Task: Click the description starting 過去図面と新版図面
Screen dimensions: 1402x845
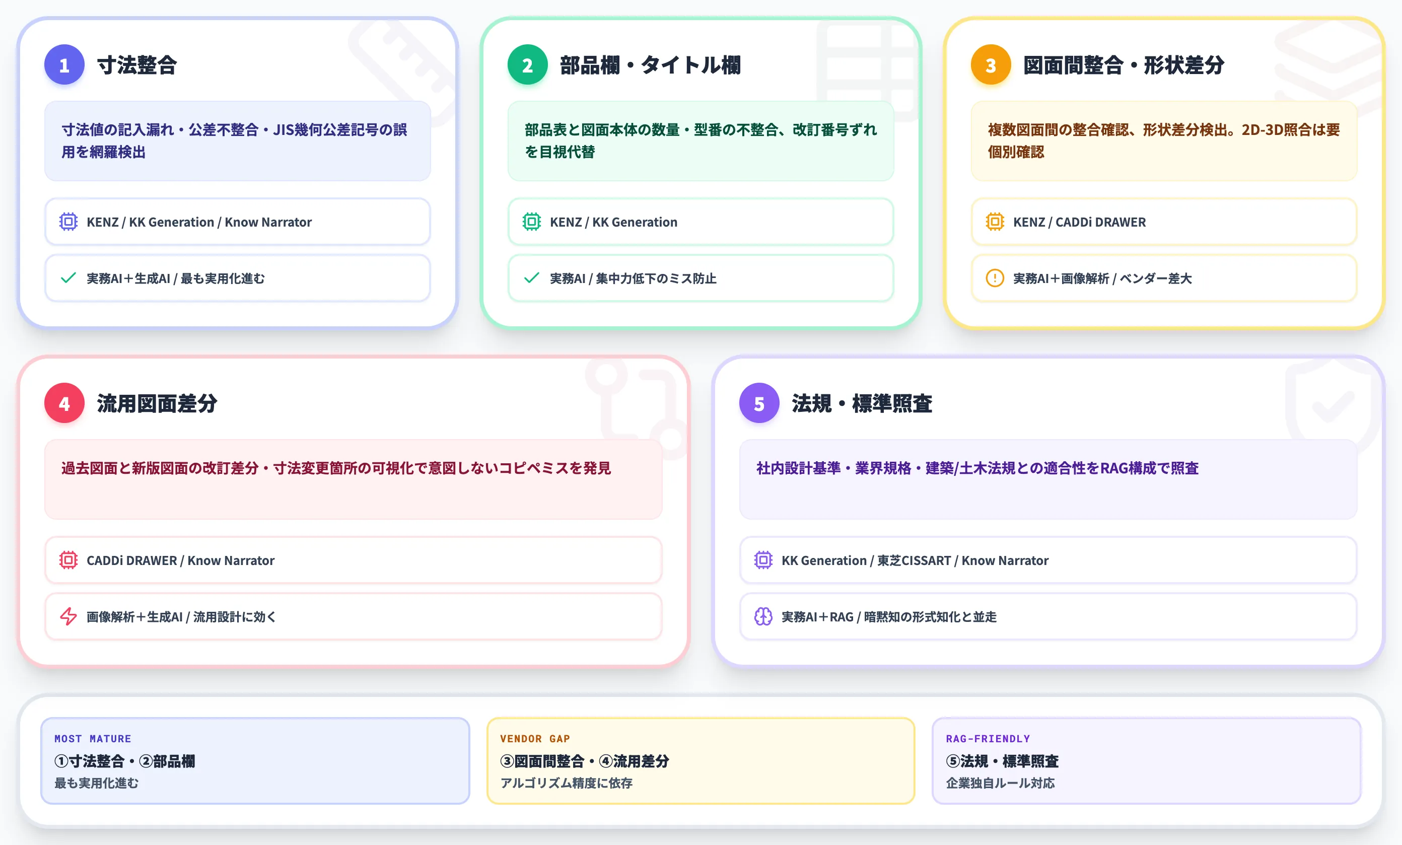Action: pyautogui.click(x=336, y=468)
